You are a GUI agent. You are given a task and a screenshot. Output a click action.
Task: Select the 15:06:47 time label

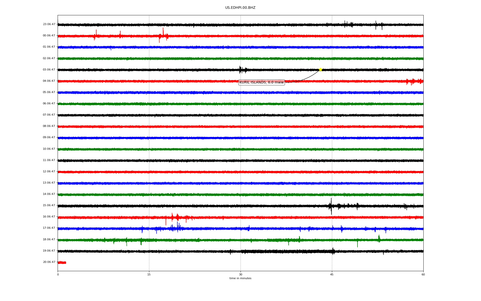pyautogui.click(x=49, y=205)
